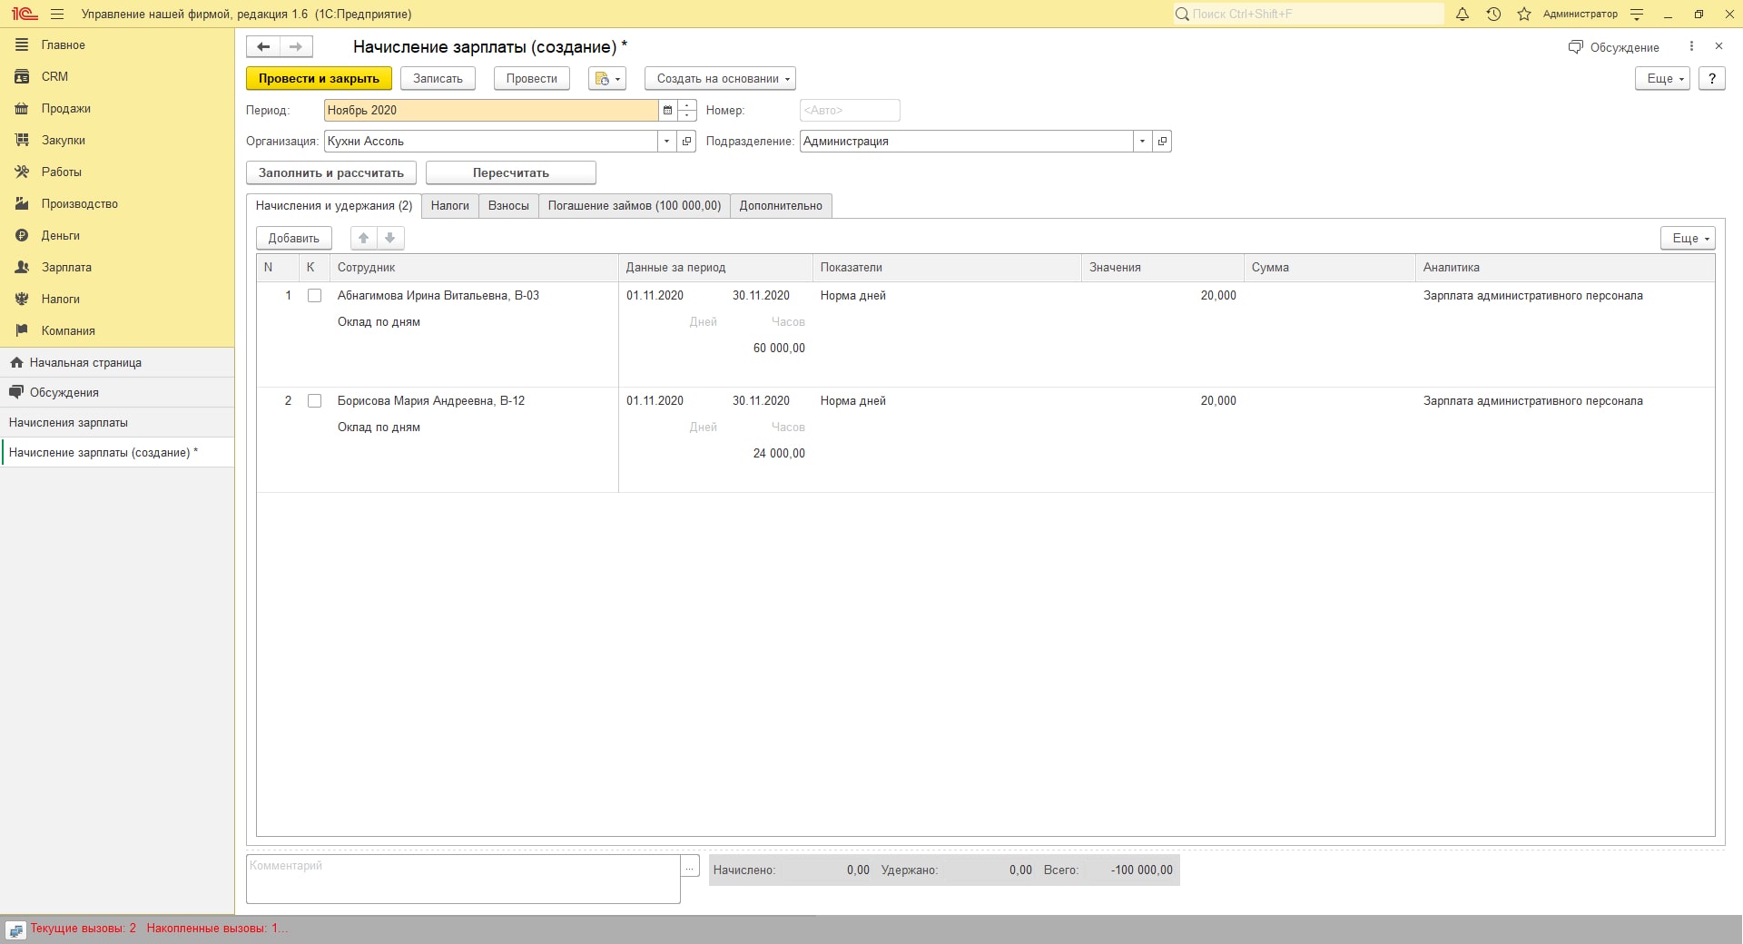
Task: Open help with the question mark button
Action: point(1712,79)
